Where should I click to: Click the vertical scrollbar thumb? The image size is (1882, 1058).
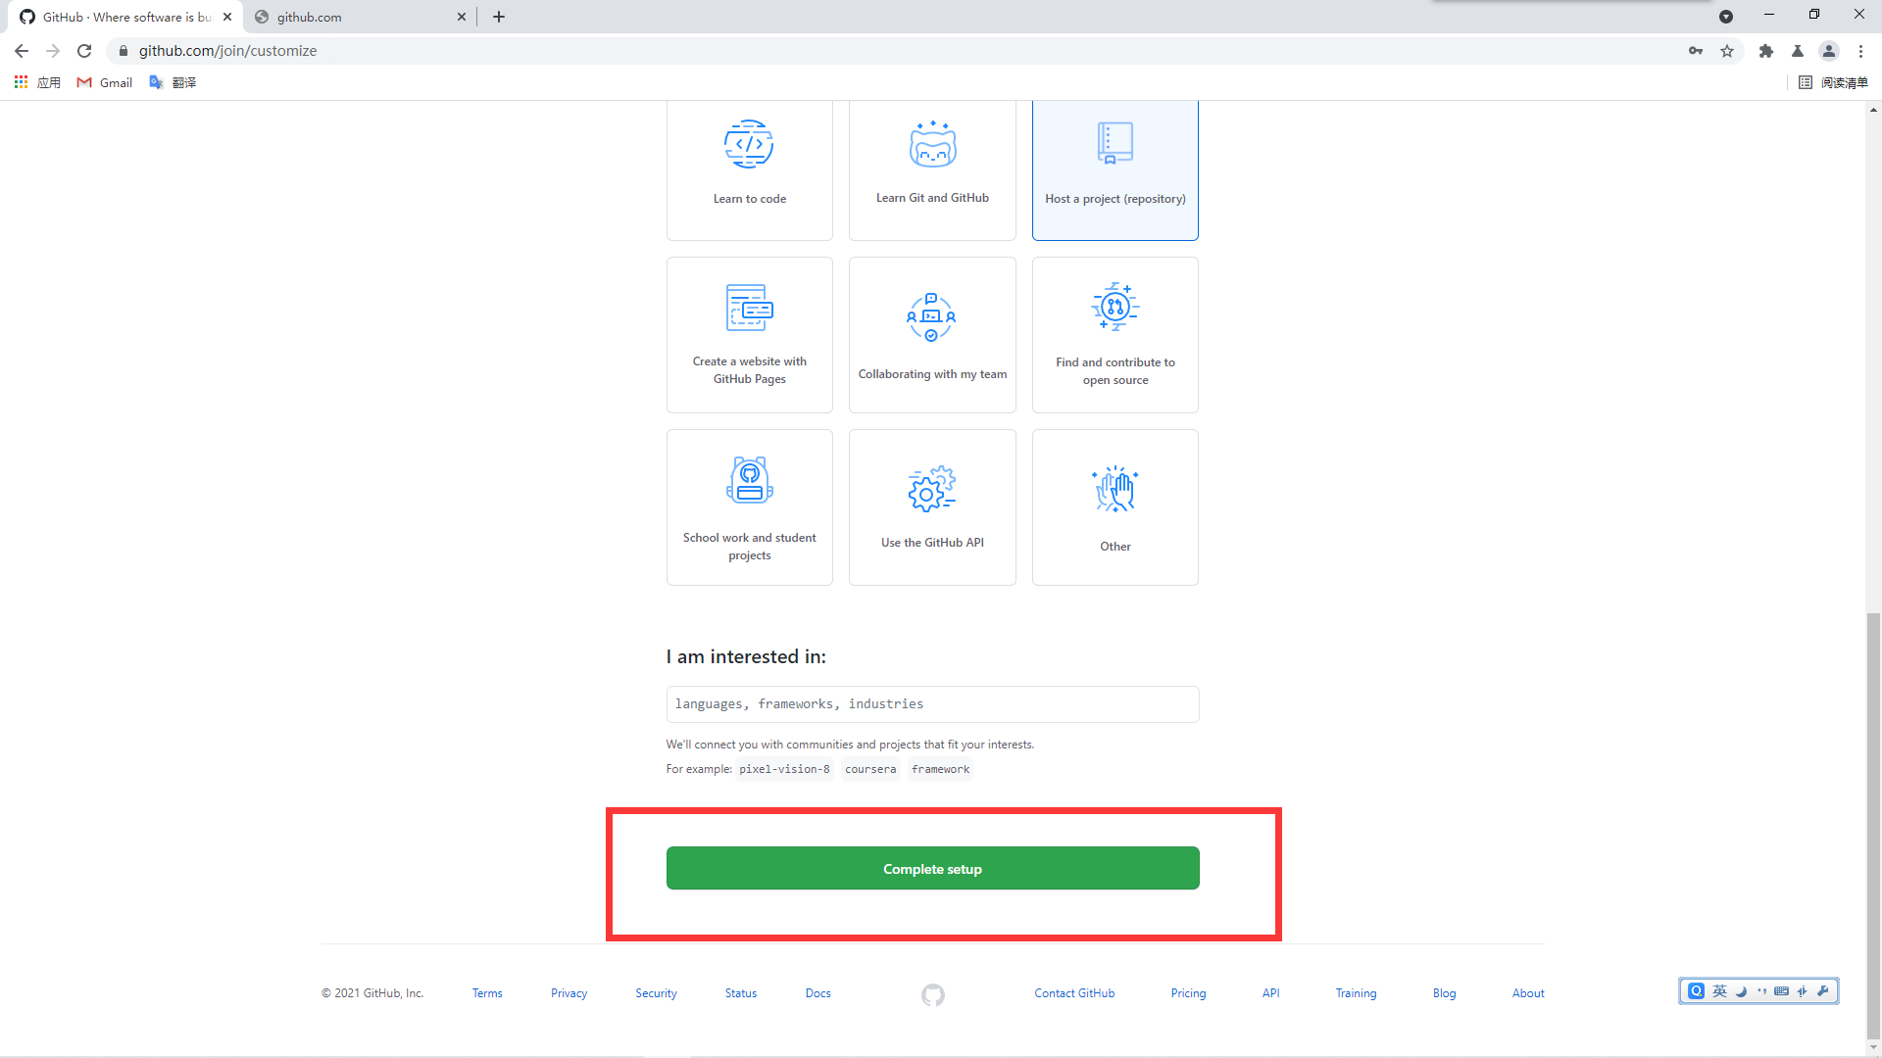[1873, 824]
